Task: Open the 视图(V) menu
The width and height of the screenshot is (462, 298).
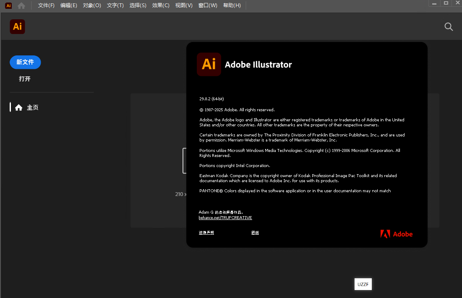Action: coord(184,5)
